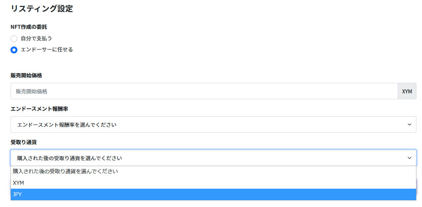The image size is (422, 207).
Task: Click the chevron arrow of the 受取り通貨 select
Action: [x=409, y=158]
